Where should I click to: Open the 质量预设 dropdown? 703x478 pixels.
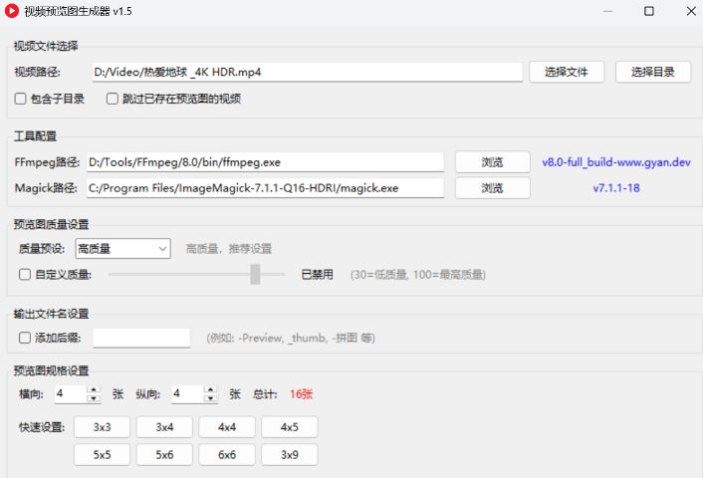(123, 248)
